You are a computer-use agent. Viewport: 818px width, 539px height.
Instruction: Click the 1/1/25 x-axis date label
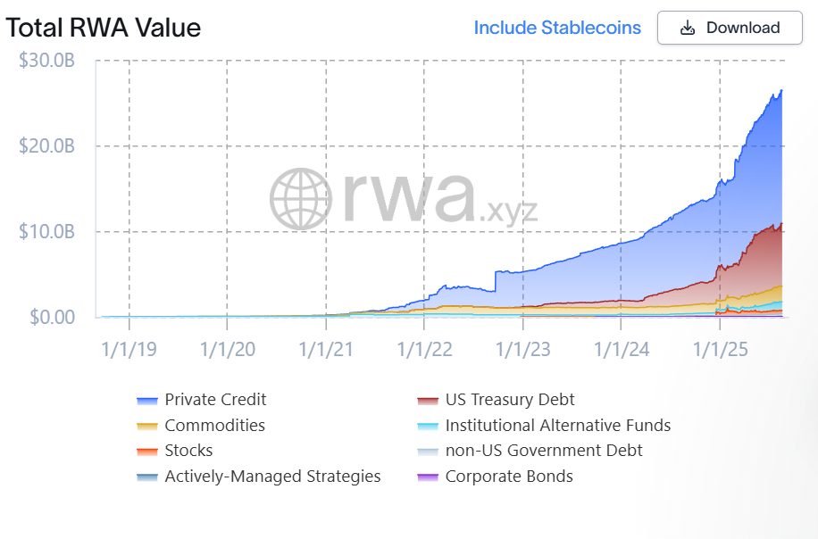click(x=722, y=349)
